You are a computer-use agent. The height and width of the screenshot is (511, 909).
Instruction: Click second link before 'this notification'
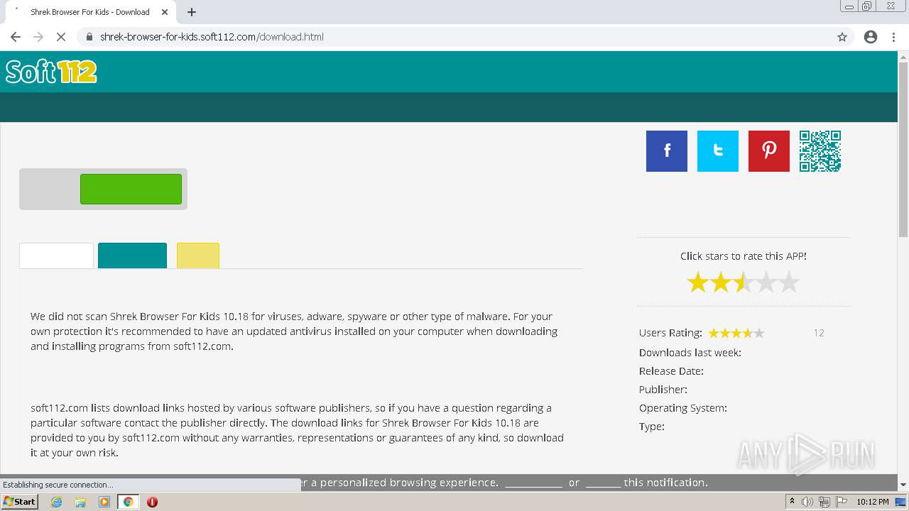pos(604,483)
